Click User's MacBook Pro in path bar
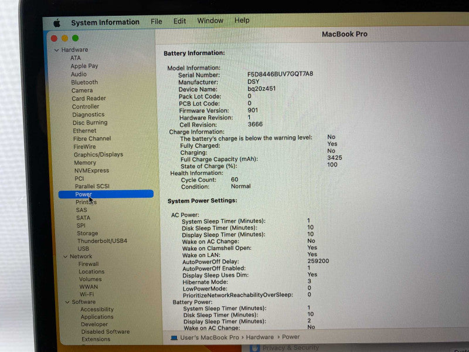469x352 pixels. click(x=209, y=338)
